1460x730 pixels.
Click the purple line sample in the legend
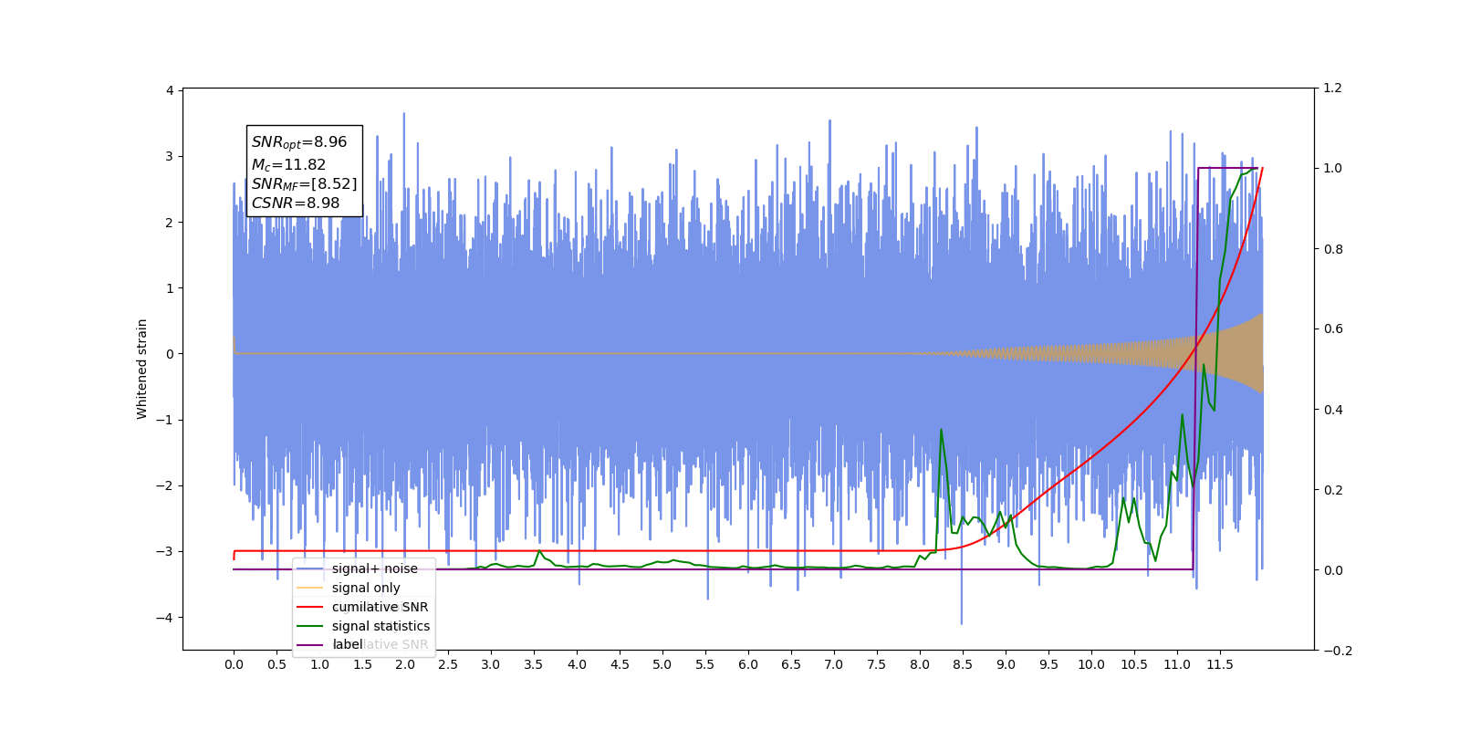(x=310, y=645)
